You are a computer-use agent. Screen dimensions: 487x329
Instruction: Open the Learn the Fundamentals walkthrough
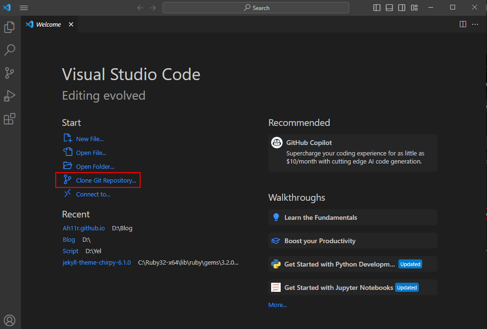353,217
